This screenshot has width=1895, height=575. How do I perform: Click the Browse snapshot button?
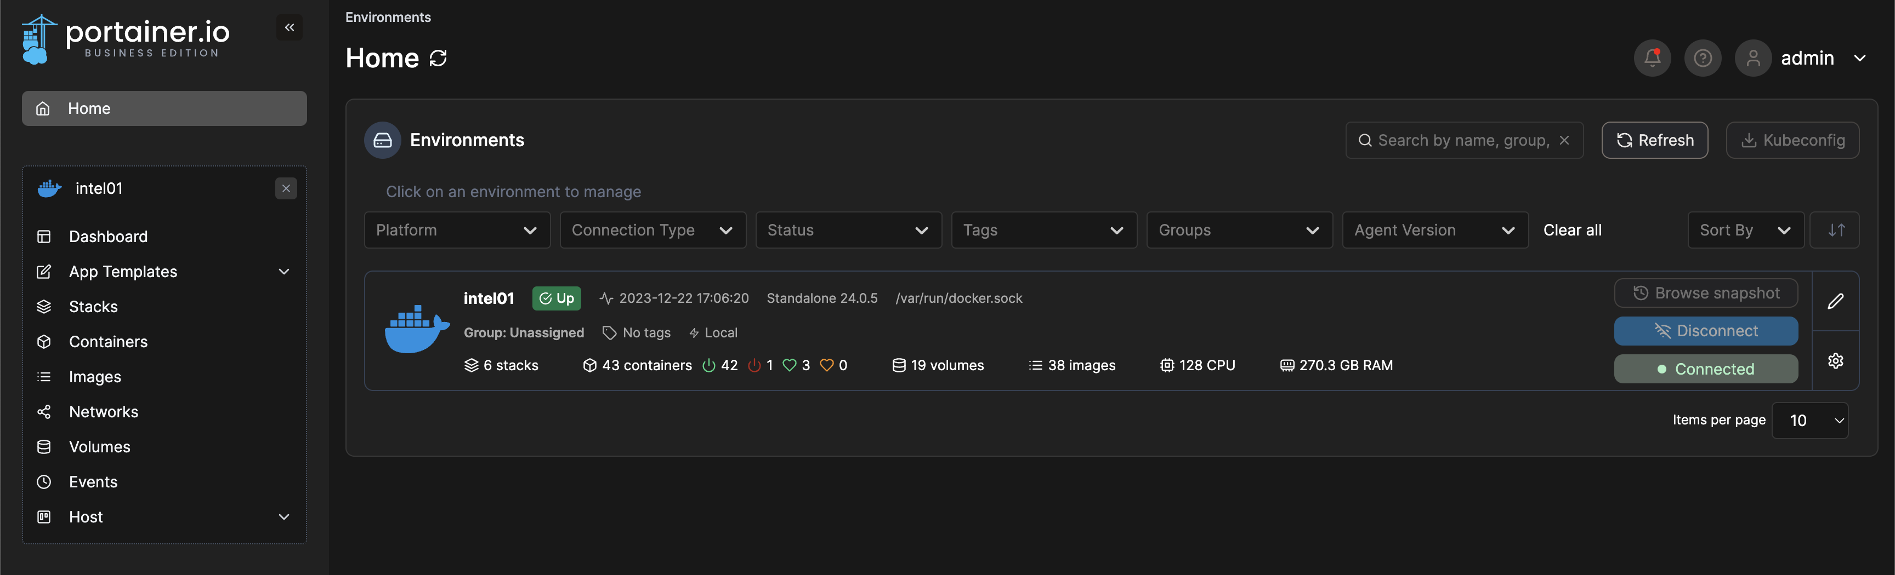coord(1706,292)
